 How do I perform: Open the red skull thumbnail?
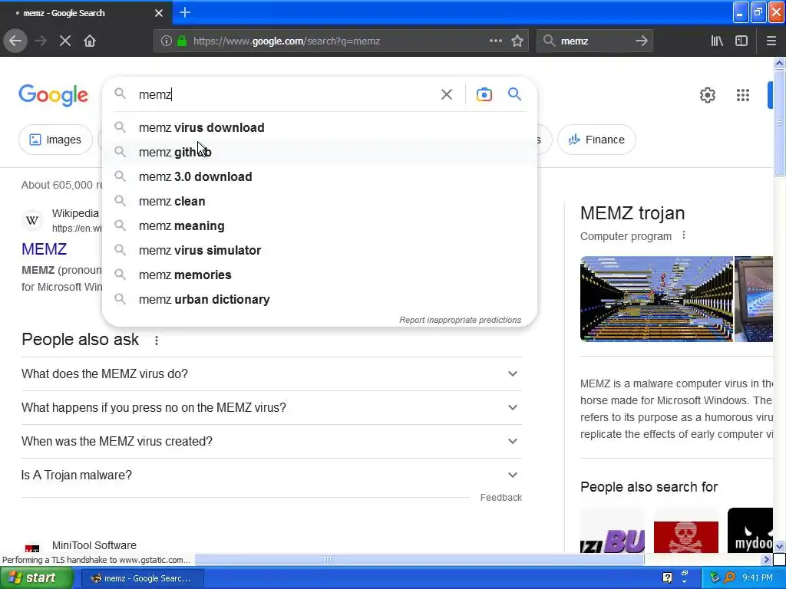685,536
